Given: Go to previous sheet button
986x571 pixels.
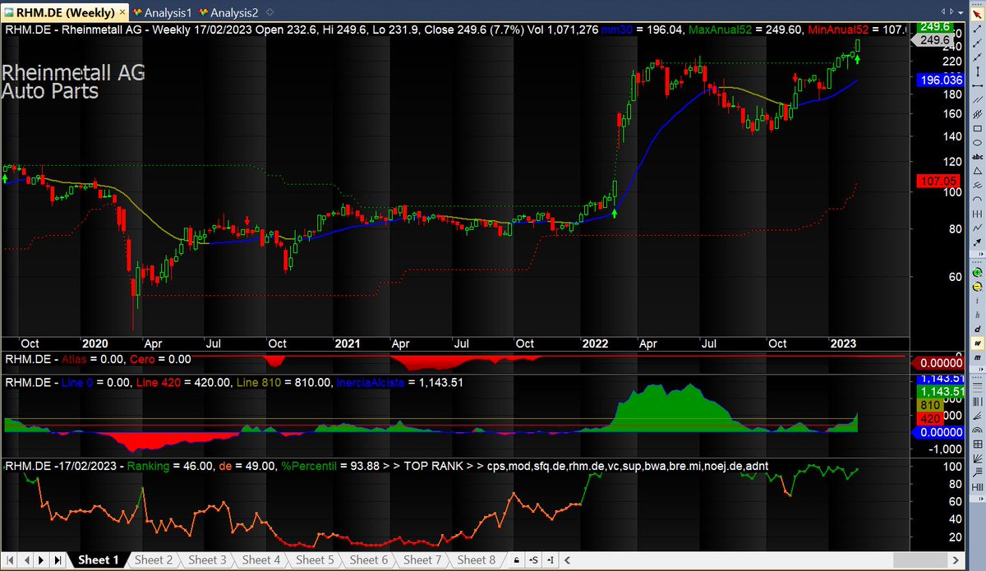Looking at the screenshot, I should 25,560.
